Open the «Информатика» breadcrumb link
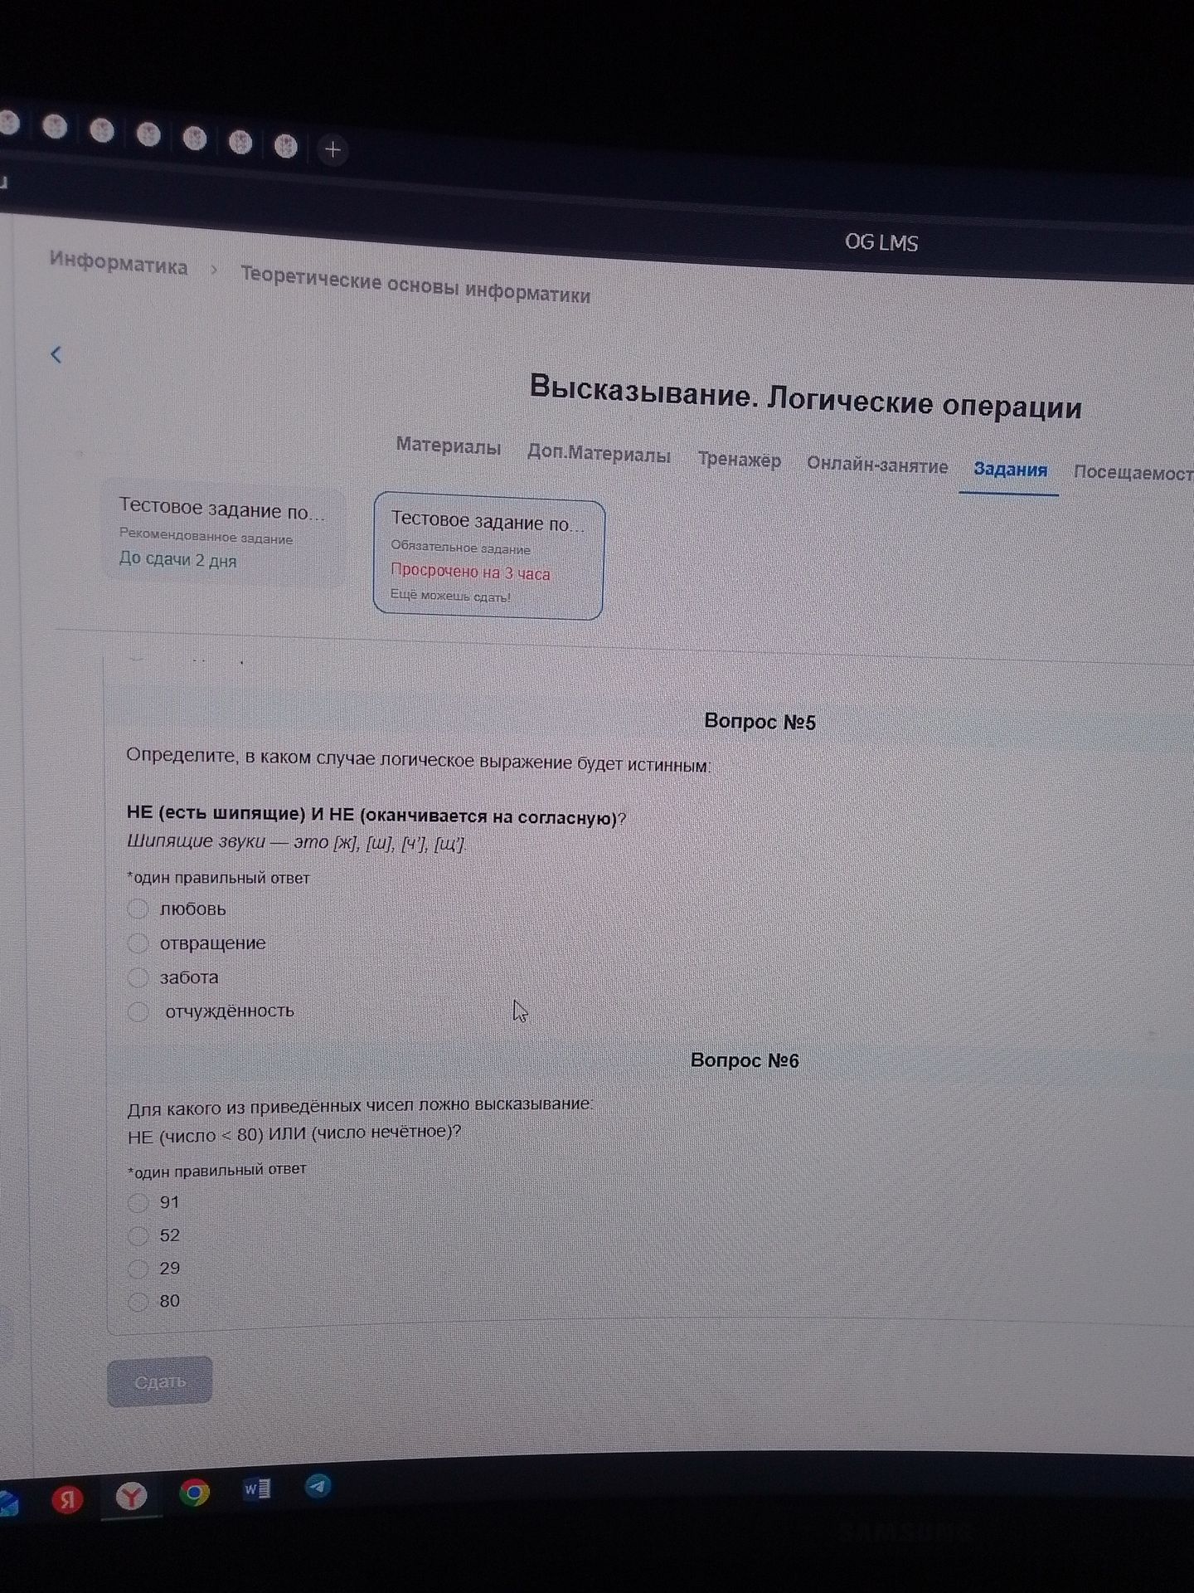The width and height of the screenshot is (1194, 1593). pyautogui.click(x=119, y=263)
